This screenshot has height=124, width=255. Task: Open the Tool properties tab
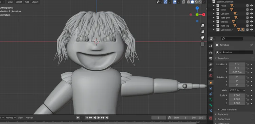(211, 46)
